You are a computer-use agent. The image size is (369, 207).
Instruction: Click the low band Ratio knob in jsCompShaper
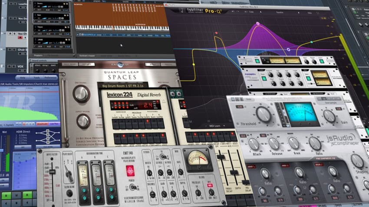[265, 174]
